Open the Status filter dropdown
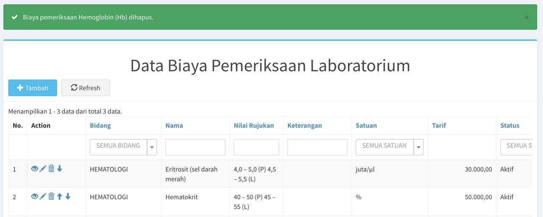The height and width of the screenshot is (217, 543). 516,147
